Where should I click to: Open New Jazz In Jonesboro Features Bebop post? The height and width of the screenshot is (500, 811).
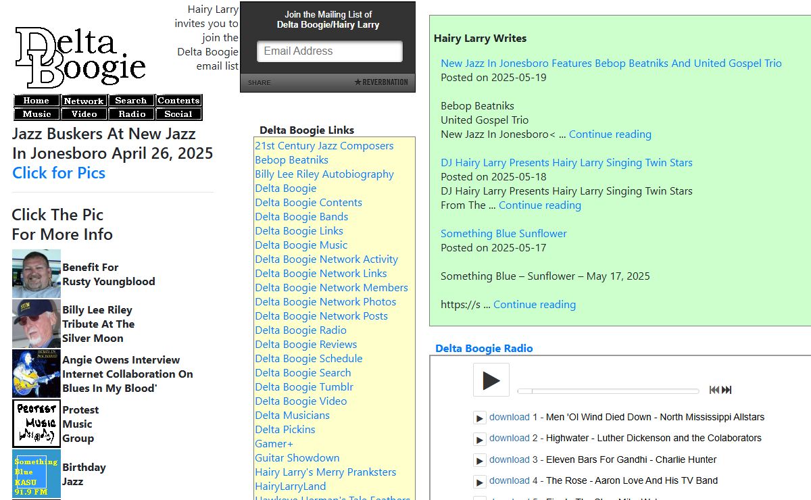coord(611,64)
